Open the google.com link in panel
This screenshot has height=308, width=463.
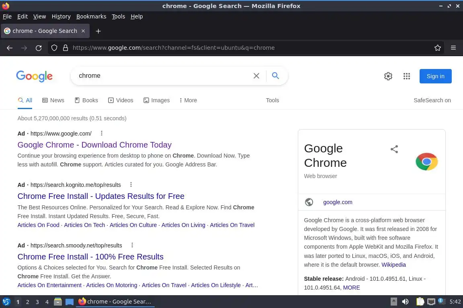tap(338, 202)
